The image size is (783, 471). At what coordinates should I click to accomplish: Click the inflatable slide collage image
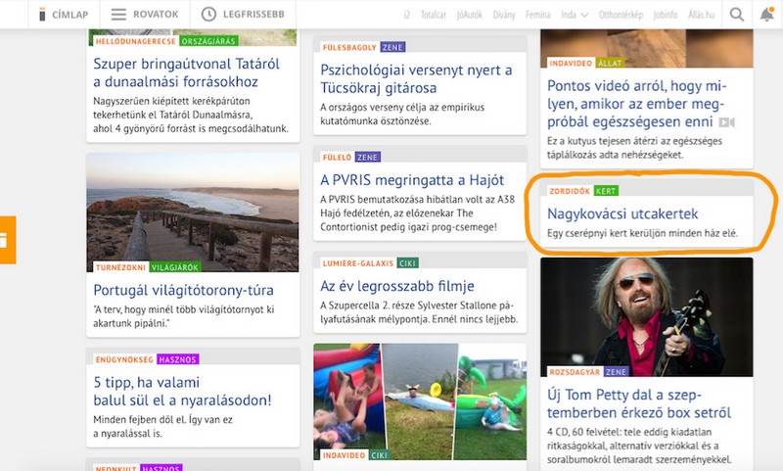click(420, 401)
